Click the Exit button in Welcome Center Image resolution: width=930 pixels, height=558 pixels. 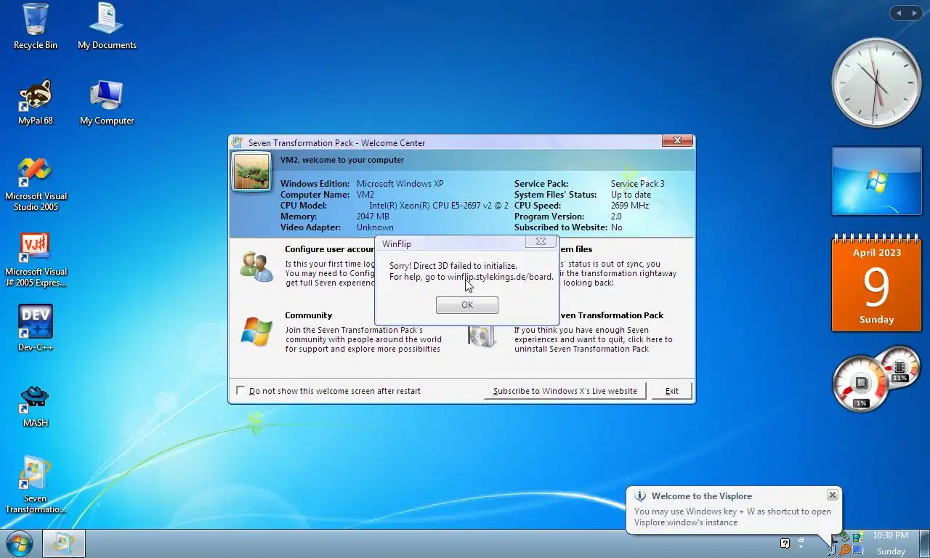tap(671, 391)
